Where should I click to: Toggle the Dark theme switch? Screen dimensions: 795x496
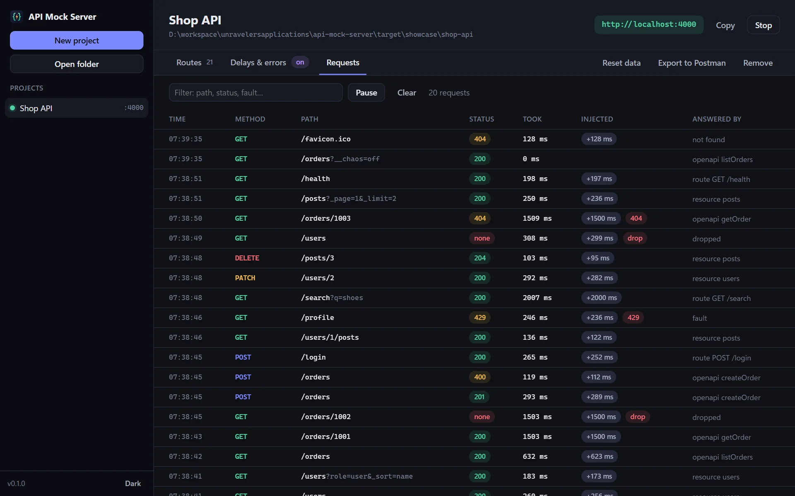133,483
